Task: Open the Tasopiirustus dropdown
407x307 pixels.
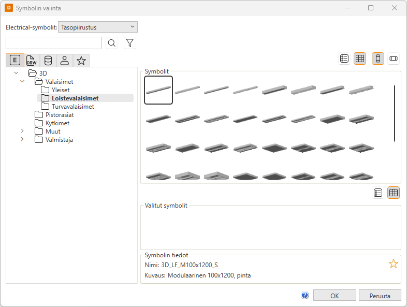Action: (98, 27)
